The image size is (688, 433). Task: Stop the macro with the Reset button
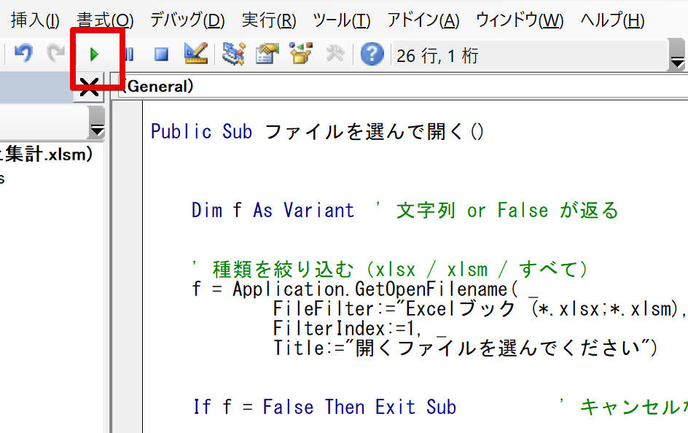(160, 53)
